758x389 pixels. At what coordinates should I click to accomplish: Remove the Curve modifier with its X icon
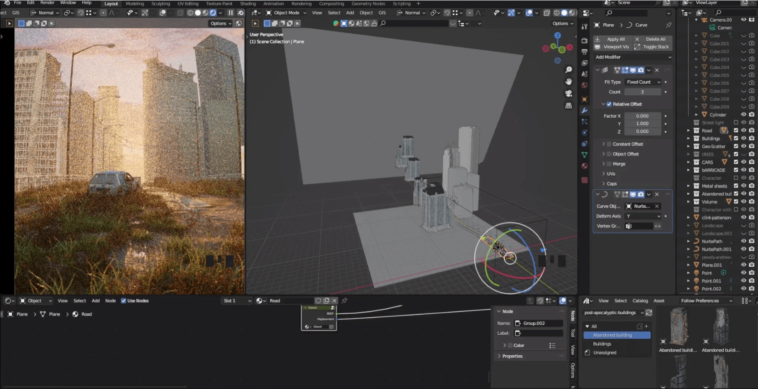tap(657, 194)
